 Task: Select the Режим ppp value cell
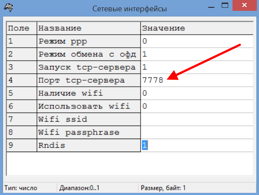tap(197, 41)
